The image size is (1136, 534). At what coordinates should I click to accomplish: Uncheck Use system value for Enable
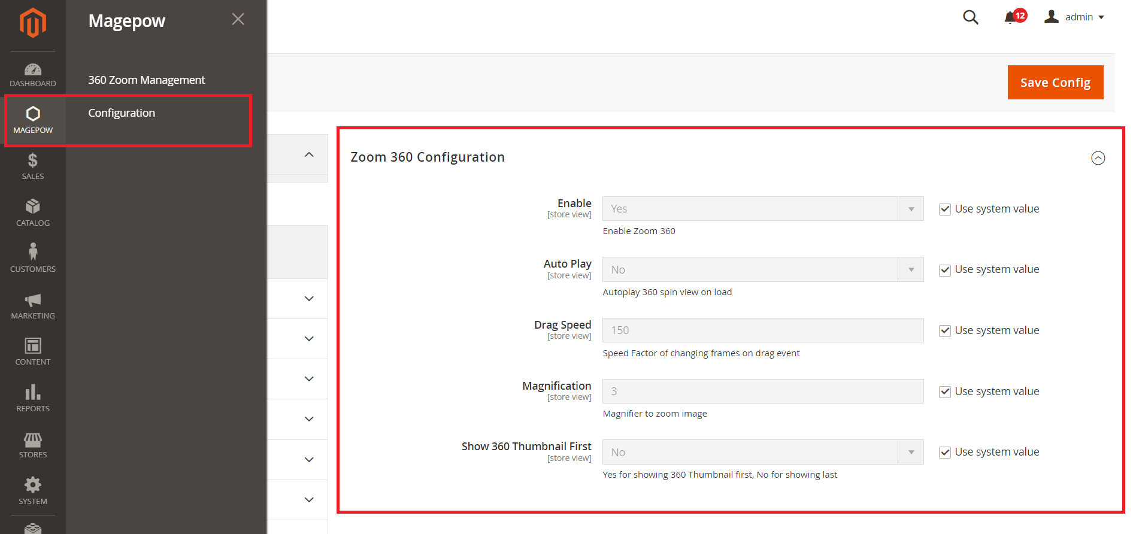(x=945, y=210)
